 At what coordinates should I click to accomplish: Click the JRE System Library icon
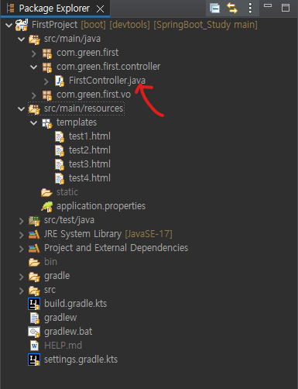click(34, 235)
